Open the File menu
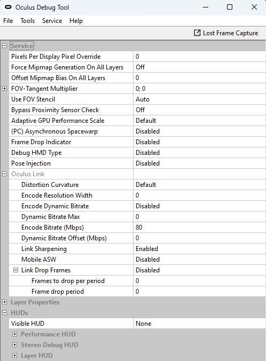Image resolution: width=266 pixels, height=361 pixels. tap(8, 21)
